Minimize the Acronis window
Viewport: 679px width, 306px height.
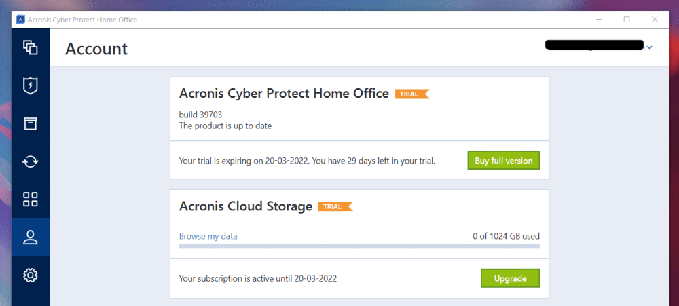pyautogui.click(x=596, y=20)
